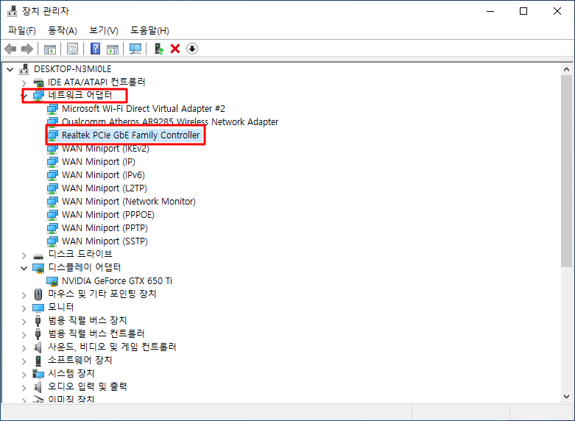Screen dimensions: 575x421
Task: Select Microsoft Wi-Fi Direct Virtual Adapter #2
Action: (144, 108)
